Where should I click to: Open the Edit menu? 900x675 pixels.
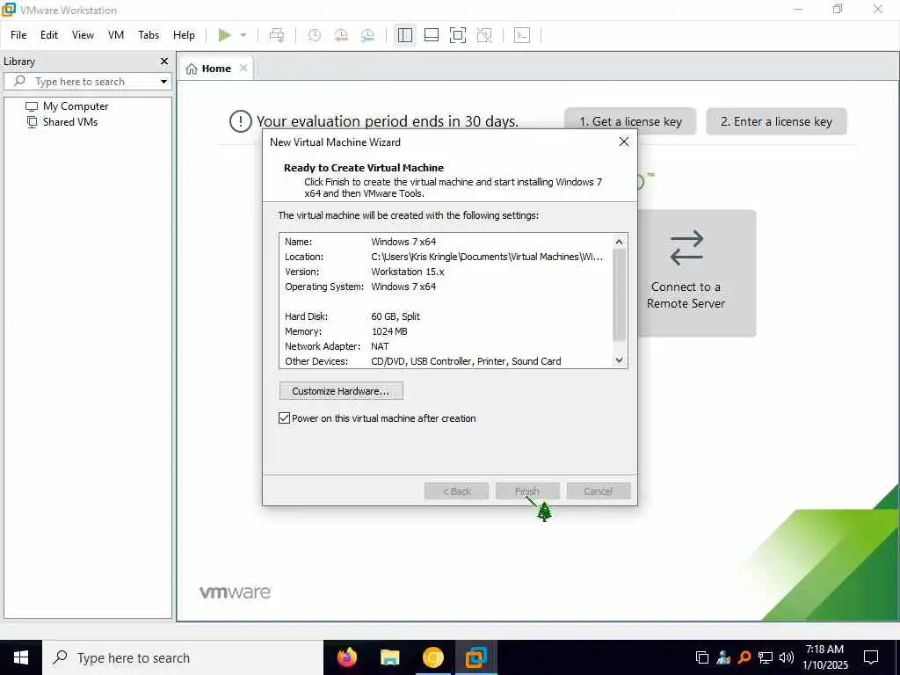[x=49, y=35]
